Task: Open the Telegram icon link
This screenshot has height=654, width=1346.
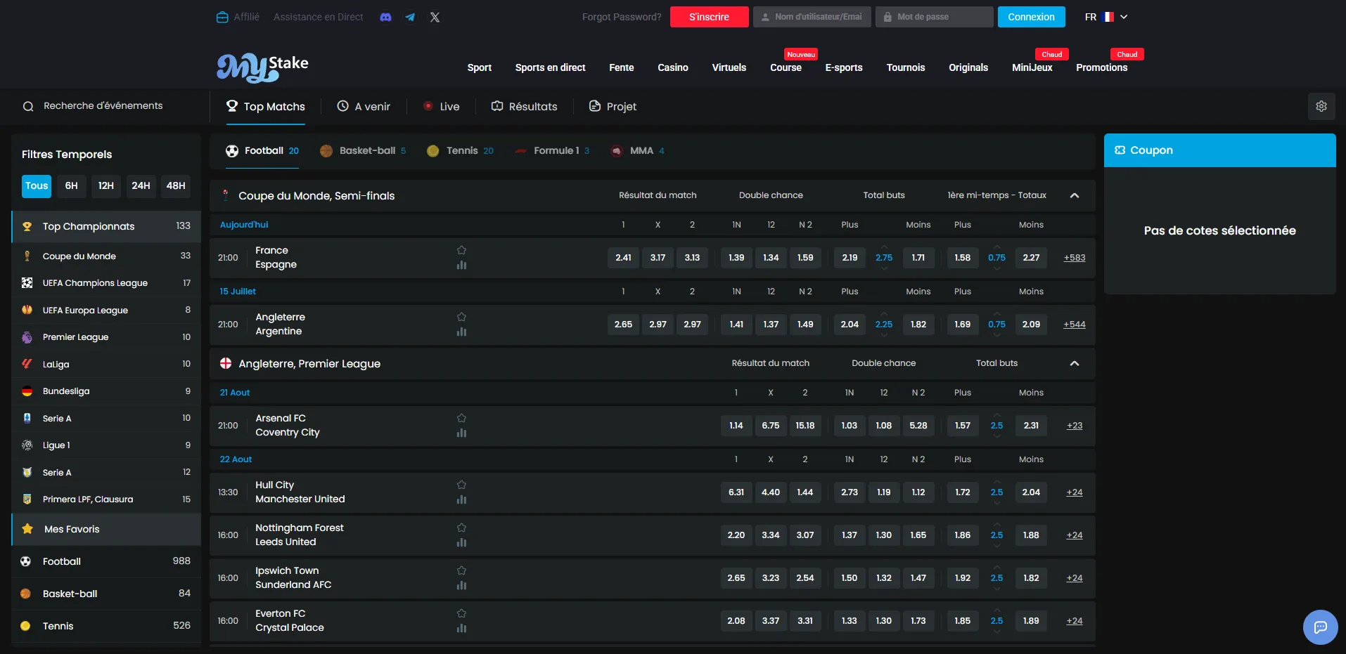Action: click(x=410, y=17)
